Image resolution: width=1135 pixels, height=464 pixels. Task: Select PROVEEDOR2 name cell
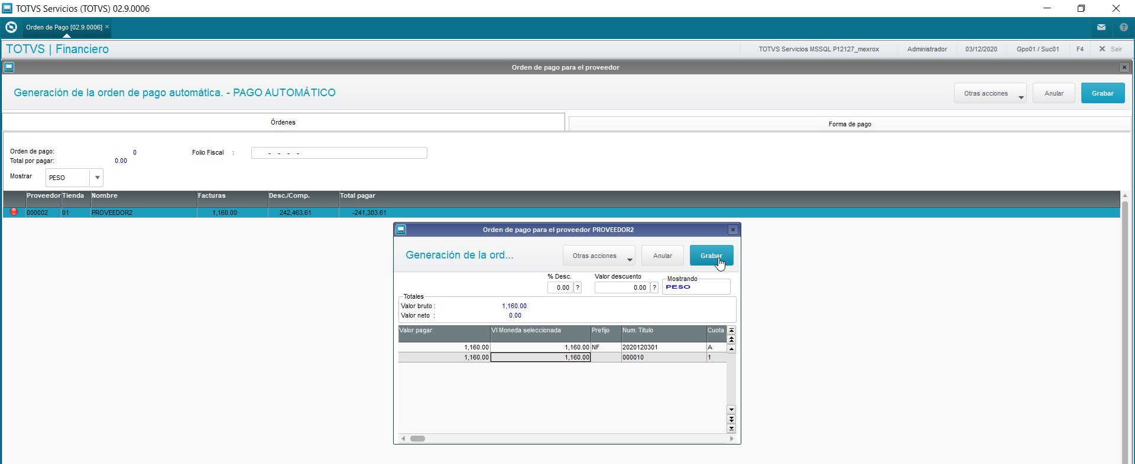[144, 213]
